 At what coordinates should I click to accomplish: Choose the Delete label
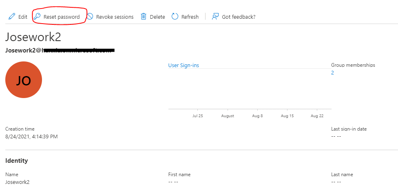pyautogui.click(x=157, y=17)
